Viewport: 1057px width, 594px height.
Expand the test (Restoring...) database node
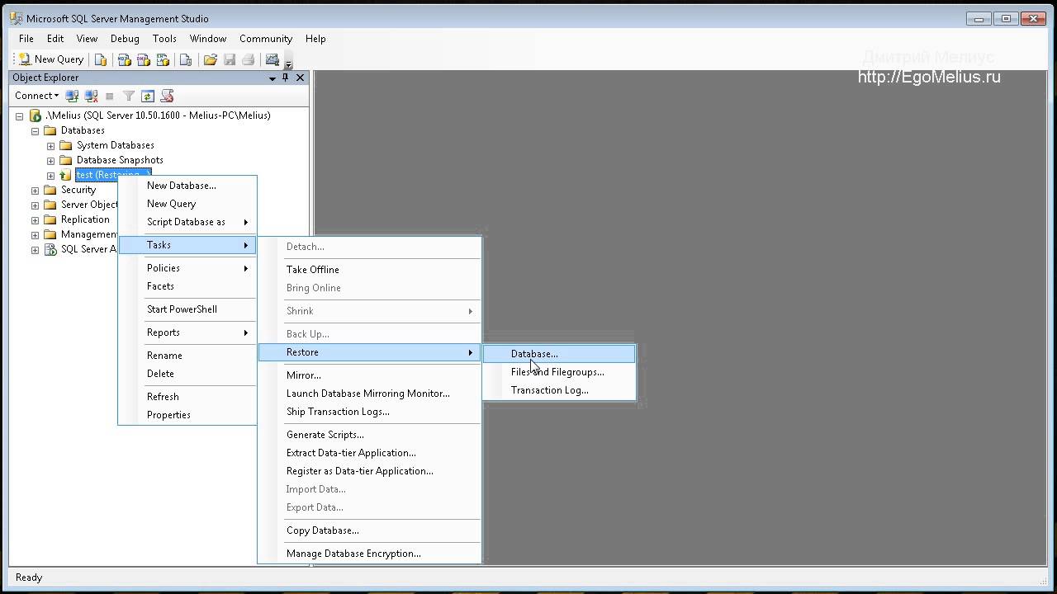pyautogui.click(x=50, y=176)
